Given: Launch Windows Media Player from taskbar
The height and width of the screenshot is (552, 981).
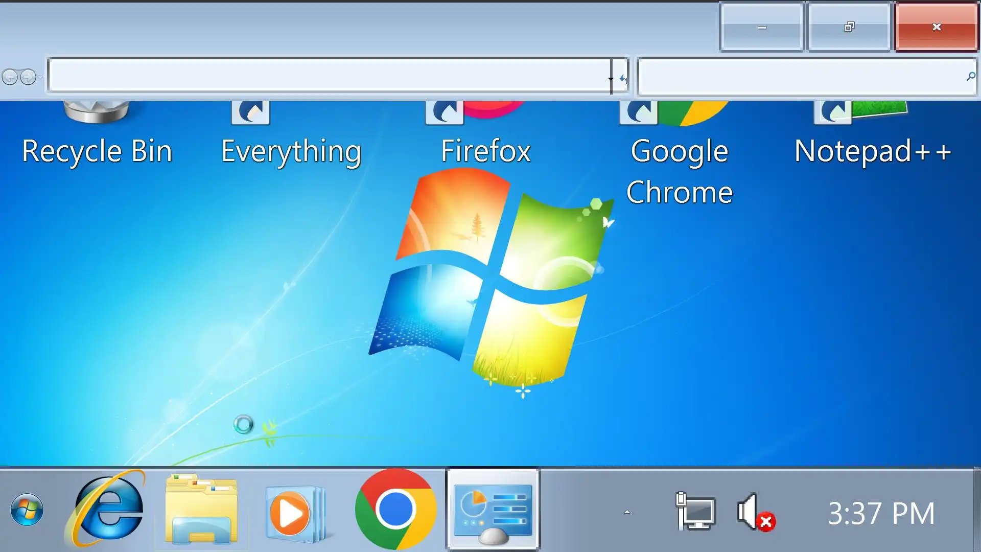Looking at the screenshot, I should 291,511.
